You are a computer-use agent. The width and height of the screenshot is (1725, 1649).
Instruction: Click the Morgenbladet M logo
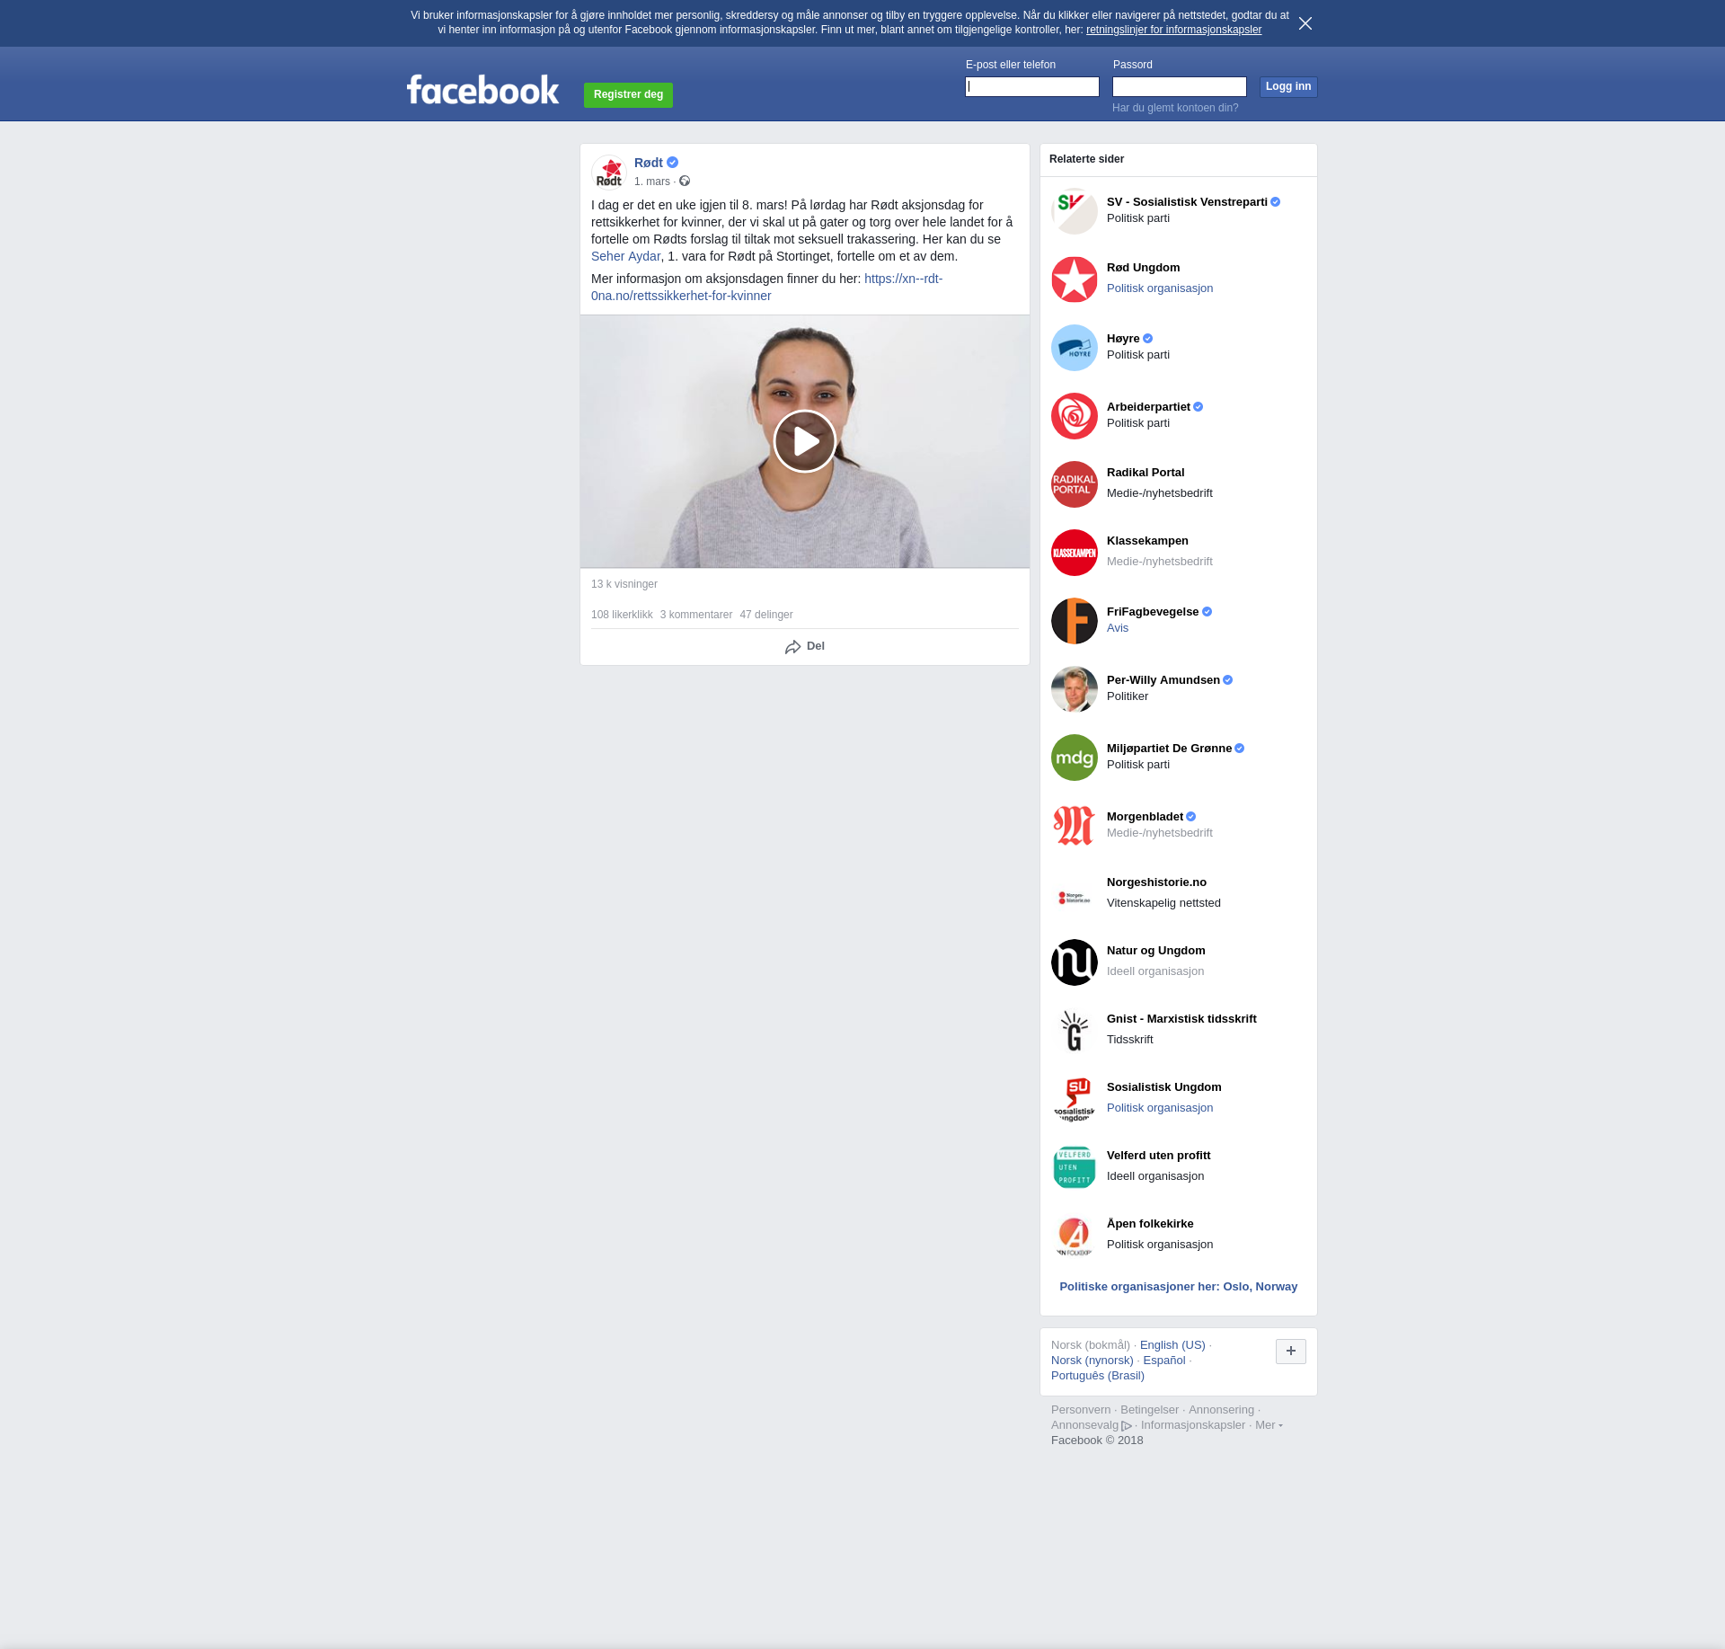coord(1075,826)
